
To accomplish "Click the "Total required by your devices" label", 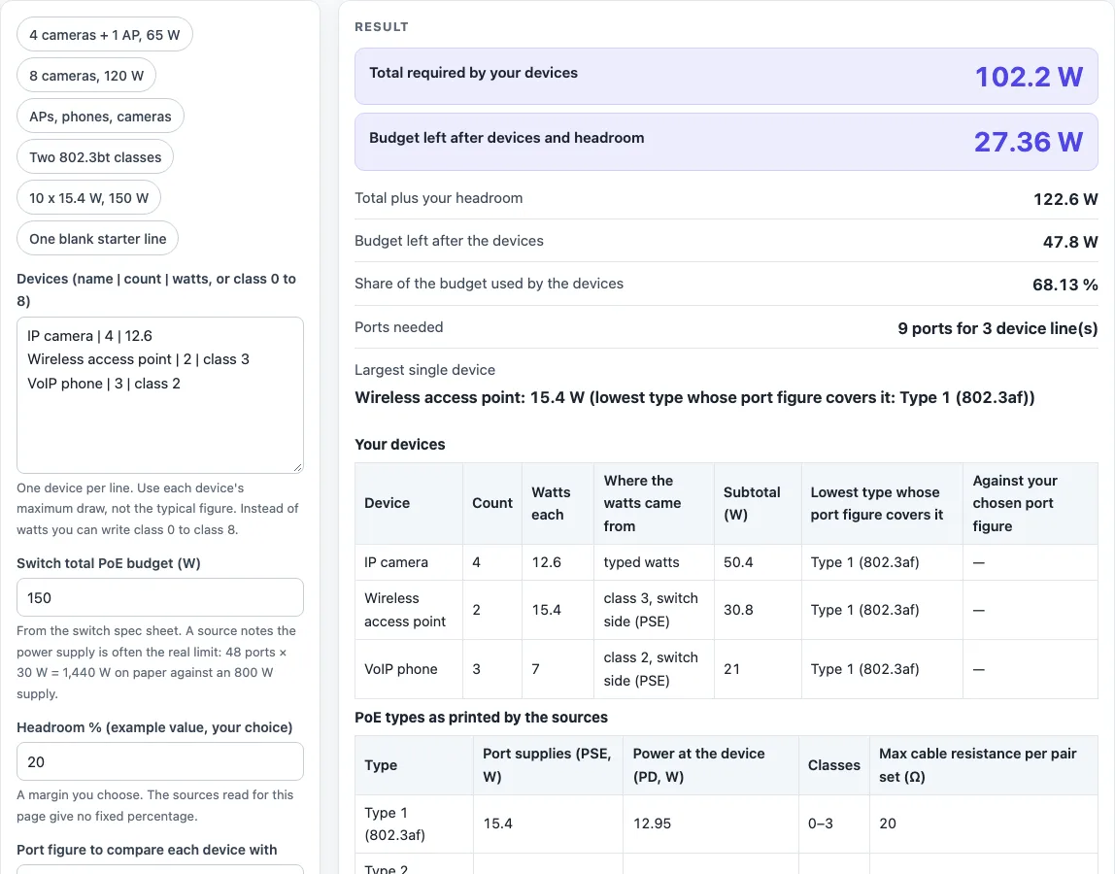I will (474, 73).
